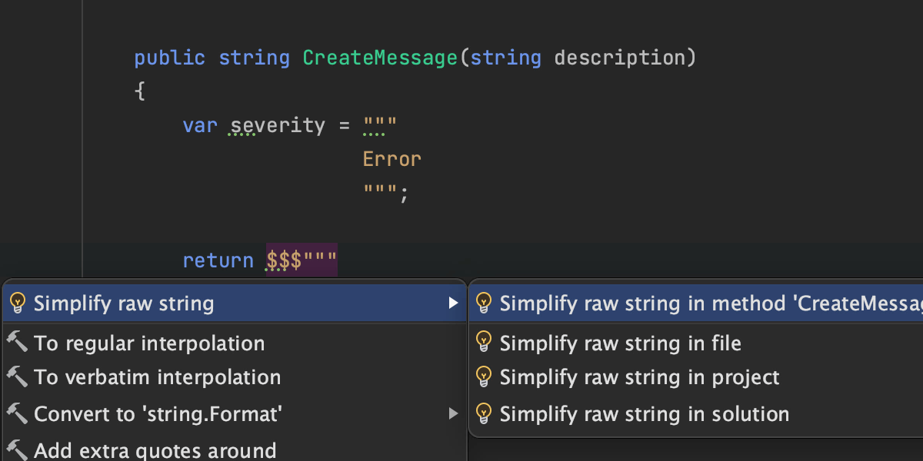The height and width of the screenshot is (461, 923).
Task: Select Add extra quotes around action
Action: tap(155, 449)
